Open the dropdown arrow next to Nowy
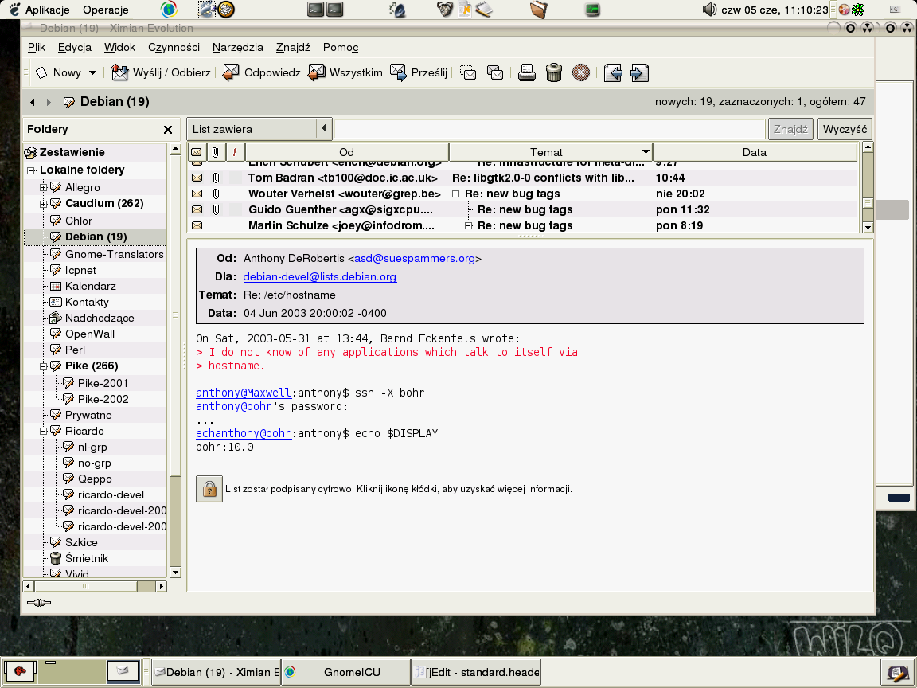The height and width of the screenshot is (688, 917). click(x=92, y=73)
